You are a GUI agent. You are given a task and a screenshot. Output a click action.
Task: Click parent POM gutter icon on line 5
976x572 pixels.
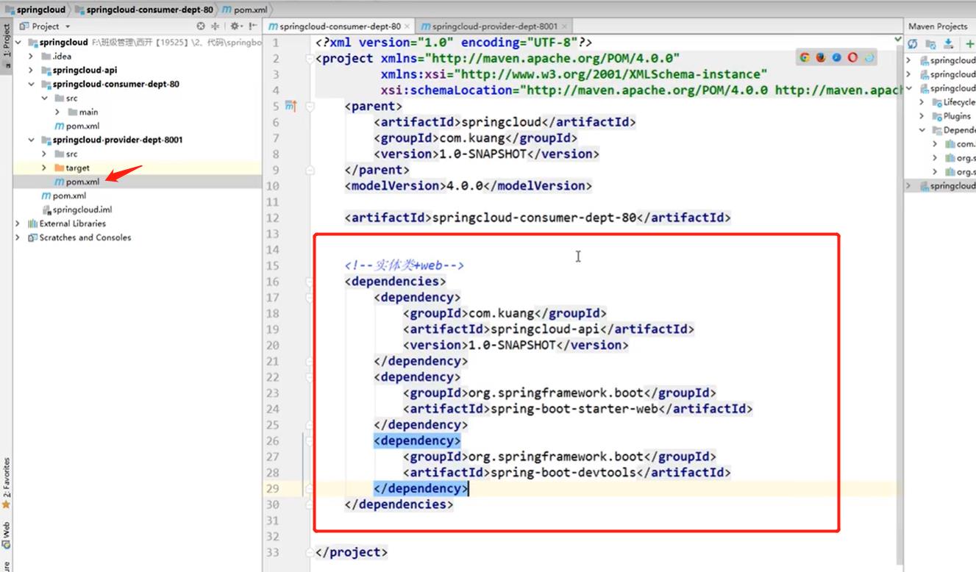pyautogui.click(x=290, y=107)
